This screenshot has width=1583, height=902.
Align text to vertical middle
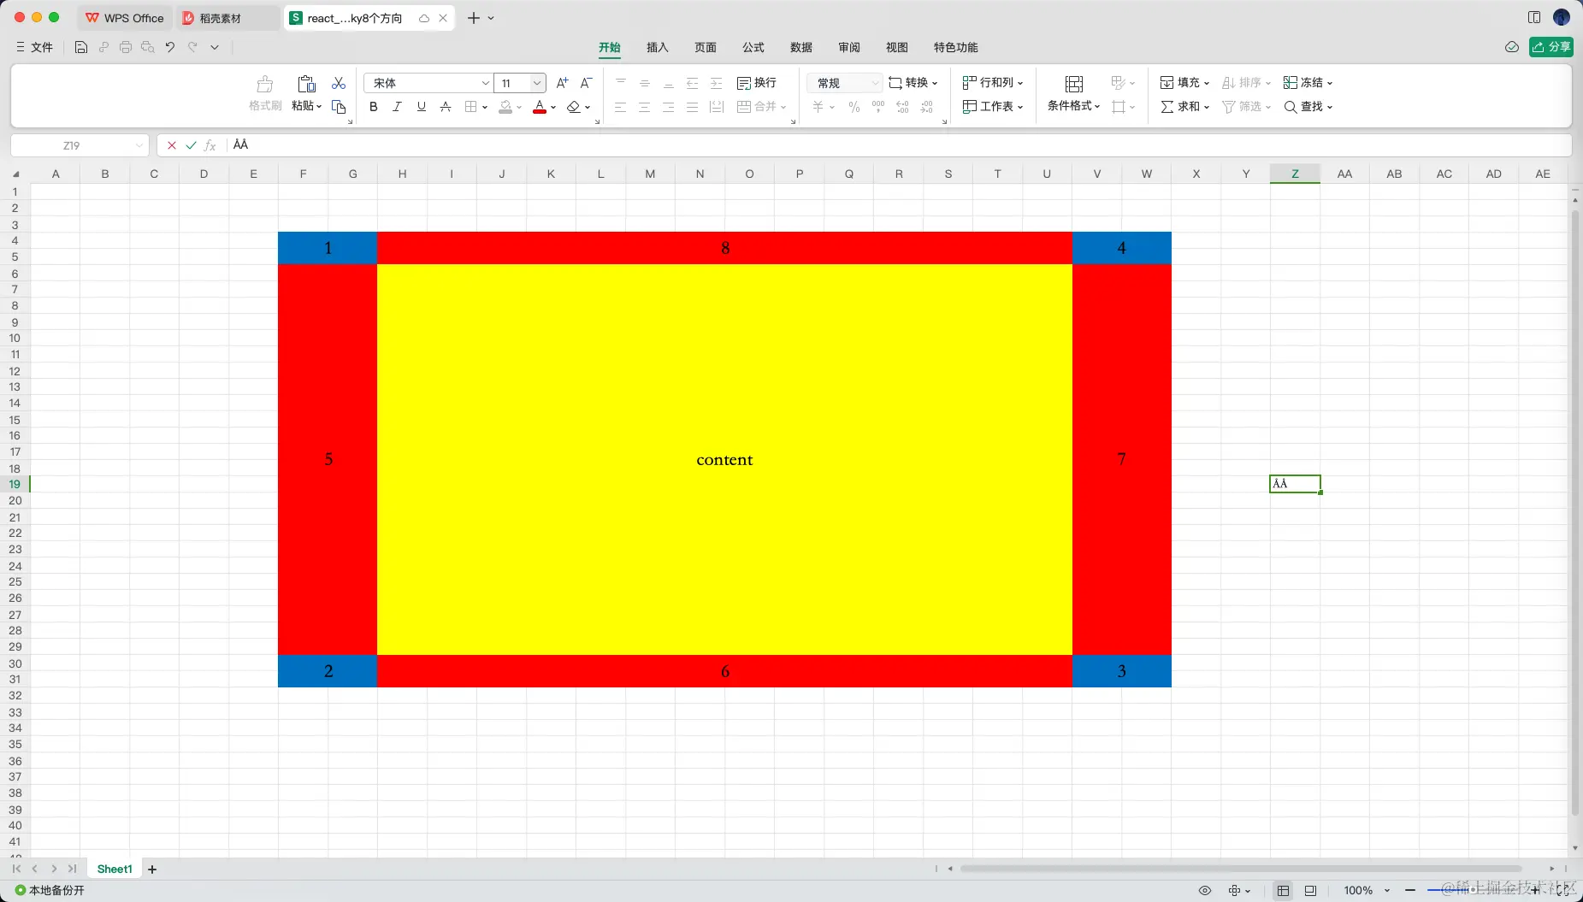[x=645, y=83]
